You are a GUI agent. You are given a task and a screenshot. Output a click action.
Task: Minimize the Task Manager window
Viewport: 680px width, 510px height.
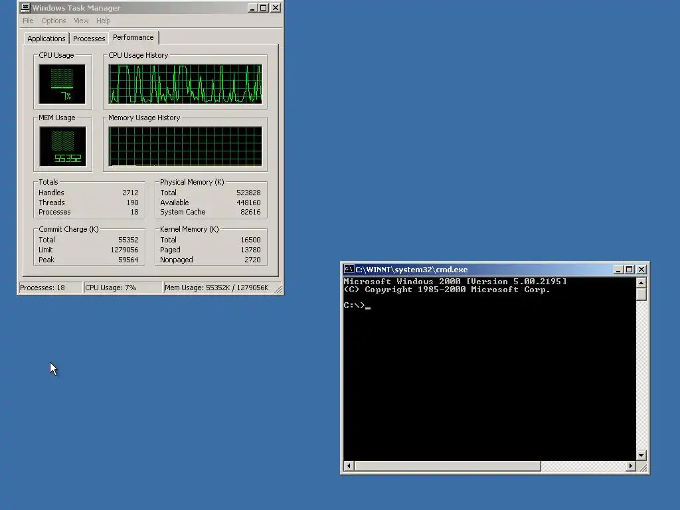(252, 8)
